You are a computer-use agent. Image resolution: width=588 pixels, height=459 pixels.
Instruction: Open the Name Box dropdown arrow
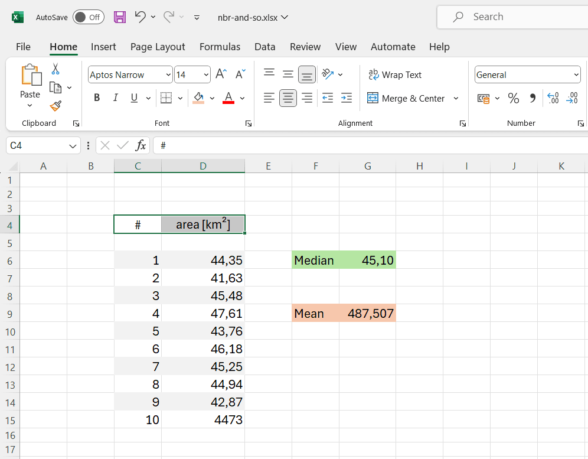73,146
